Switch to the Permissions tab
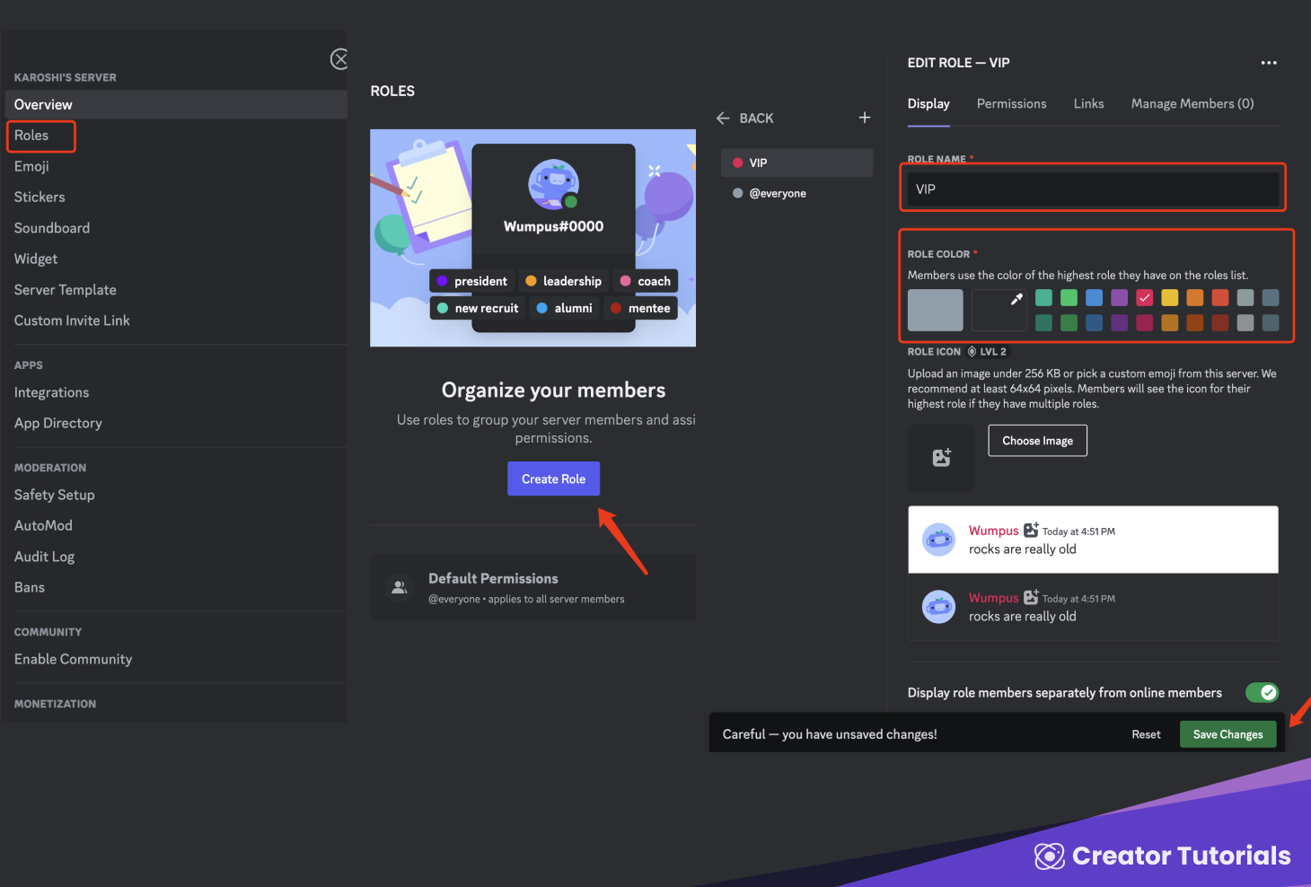Viewport: 1311px width, 887px height. pyautogui.click(x=1011, y=103)
